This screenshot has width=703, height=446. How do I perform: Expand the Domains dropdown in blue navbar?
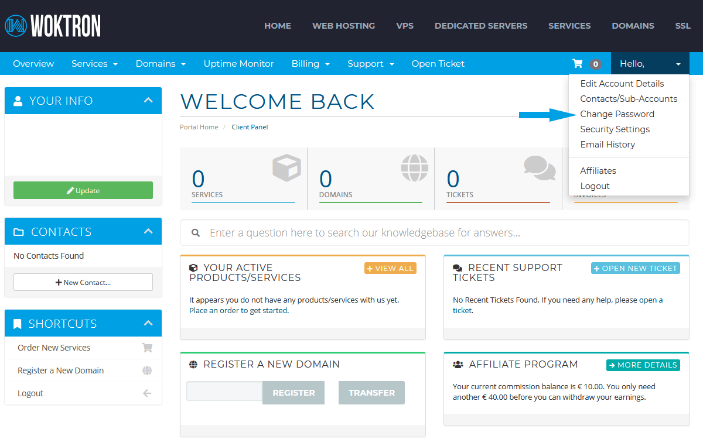coord(161,64)
